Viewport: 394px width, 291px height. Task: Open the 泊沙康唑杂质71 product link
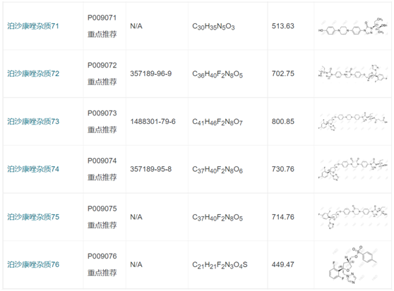(33, 26)
